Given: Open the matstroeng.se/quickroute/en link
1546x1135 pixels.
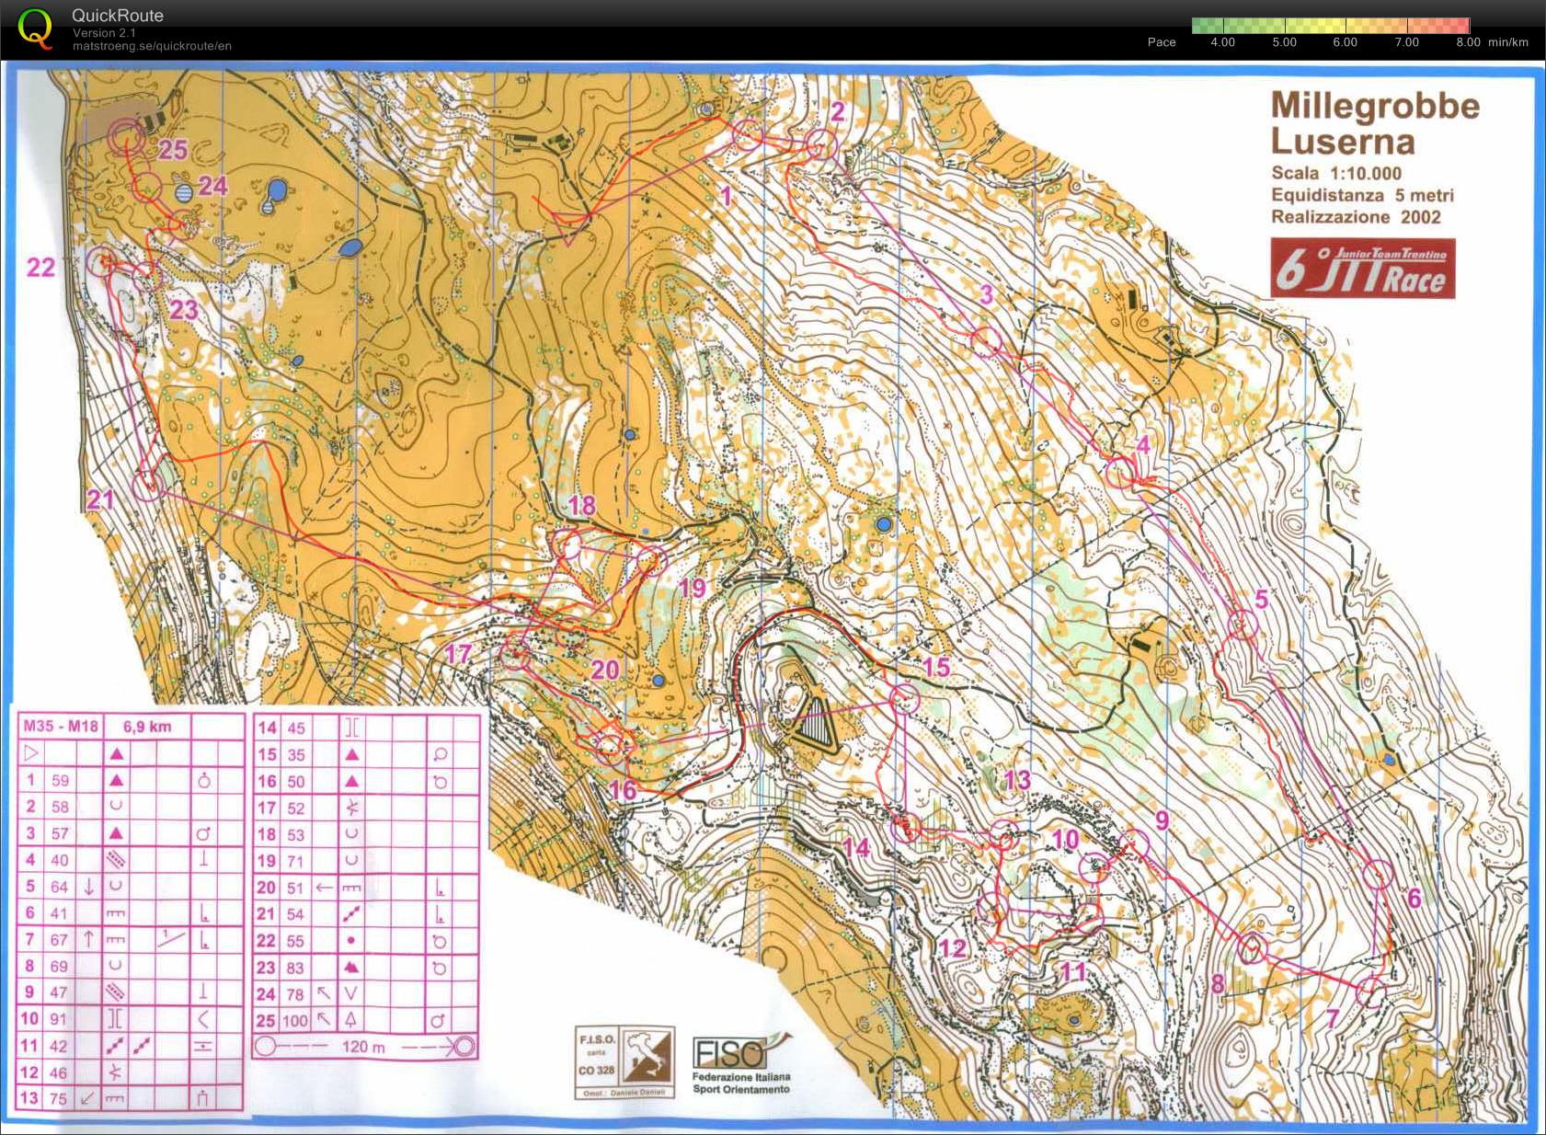Looking at the screenshot, I should coord(152,46).
